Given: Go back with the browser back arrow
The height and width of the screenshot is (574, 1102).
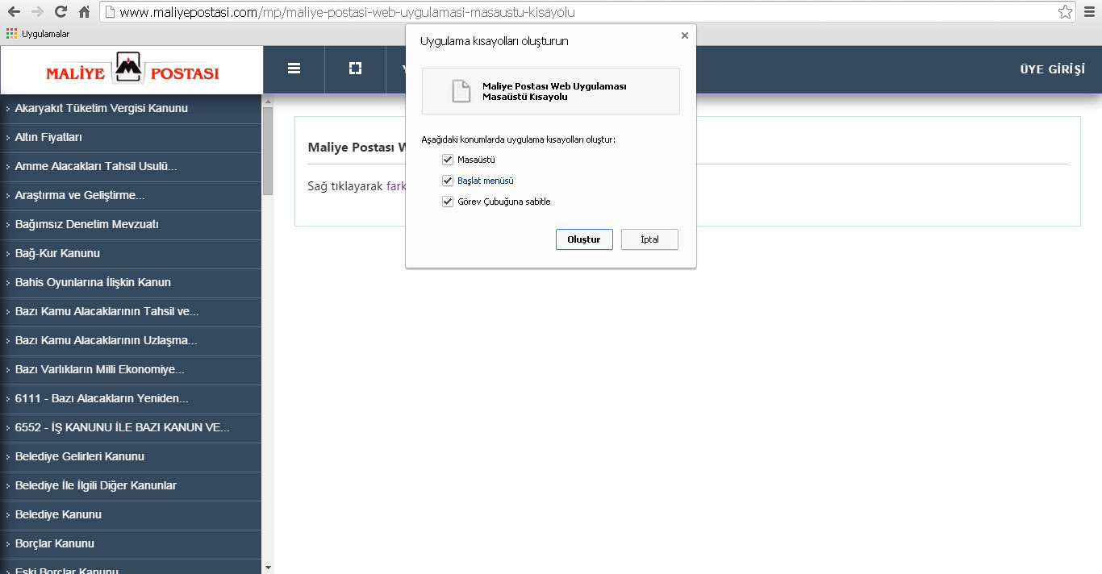Looking at the screenshot, I should (x=13, y=12).
